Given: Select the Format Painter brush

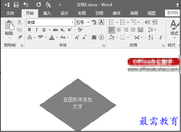Looking at the screenshot, I should tap(20, 37).
